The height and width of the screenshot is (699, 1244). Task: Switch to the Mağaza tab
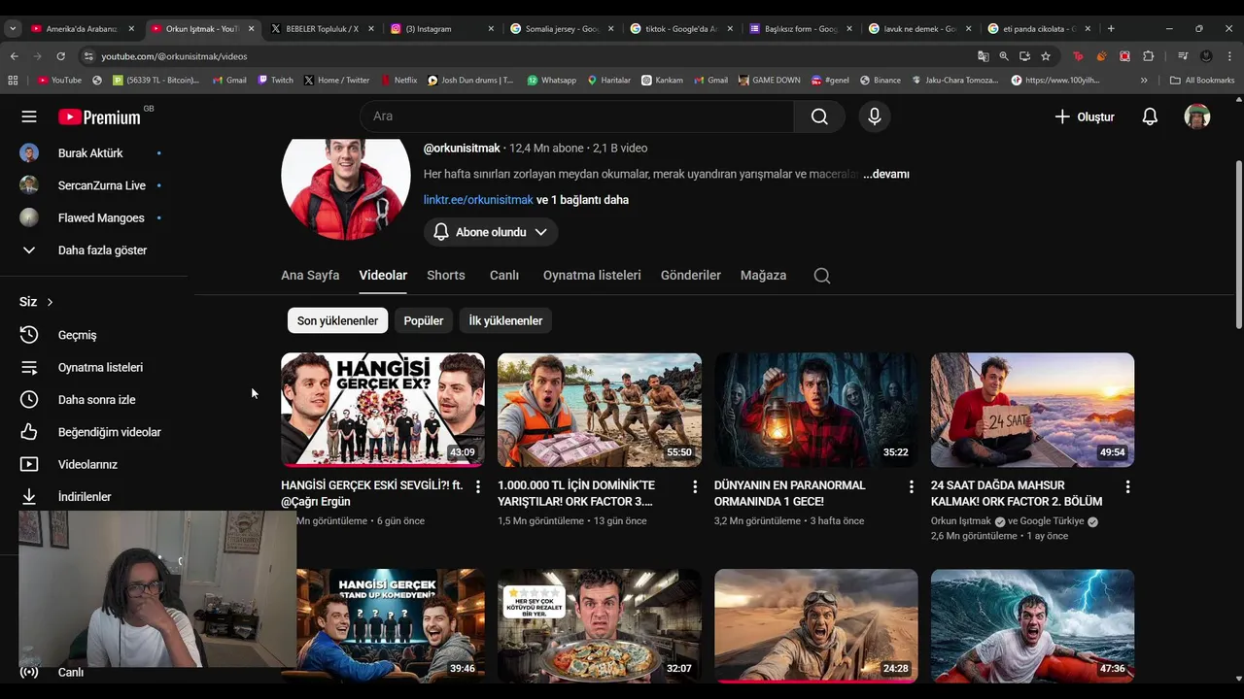pyautogui.click(x=763, y=276)
